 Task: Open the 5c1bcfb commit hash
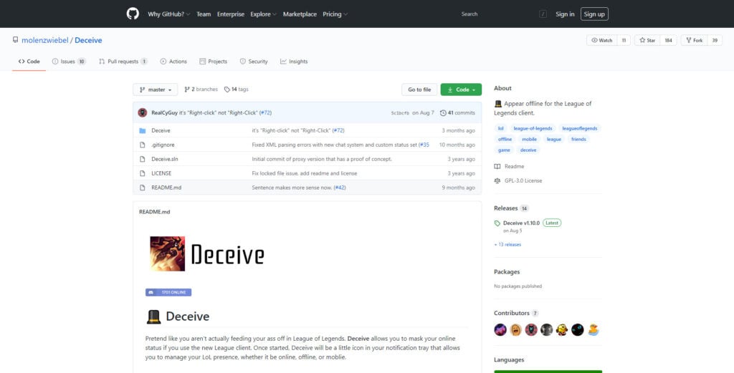pos(400,113)
